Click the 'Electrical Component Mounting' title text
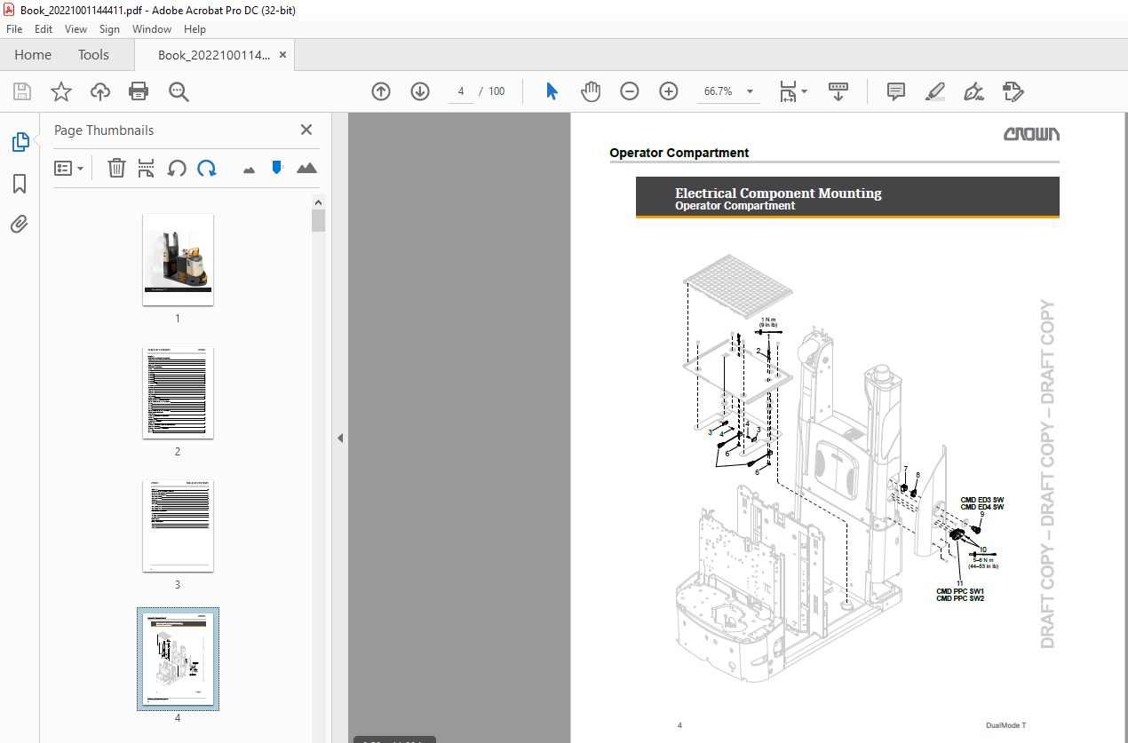 click(x=778, y=193)
